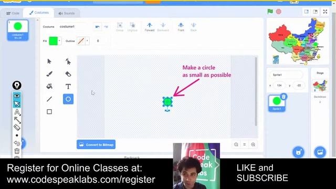Click the pen nib annotation button

point(17,85)
